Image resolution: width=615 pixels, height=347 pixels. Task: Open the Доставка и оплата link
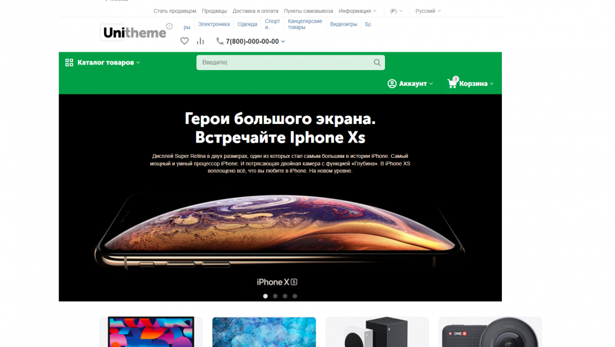[255, 11]
